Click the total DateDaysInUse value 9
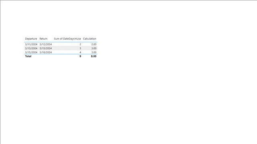The height and width of the screenshot is (144, 257). (80, 56)
